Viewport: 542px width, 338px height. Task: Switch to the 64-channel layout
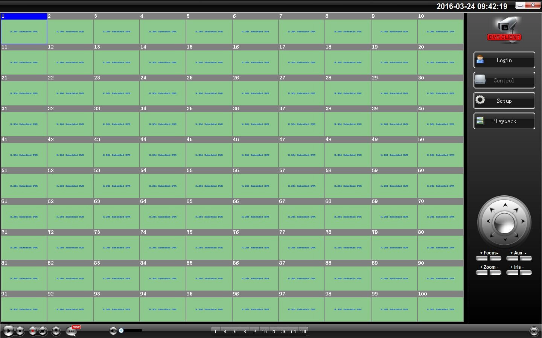coord(294,331)
